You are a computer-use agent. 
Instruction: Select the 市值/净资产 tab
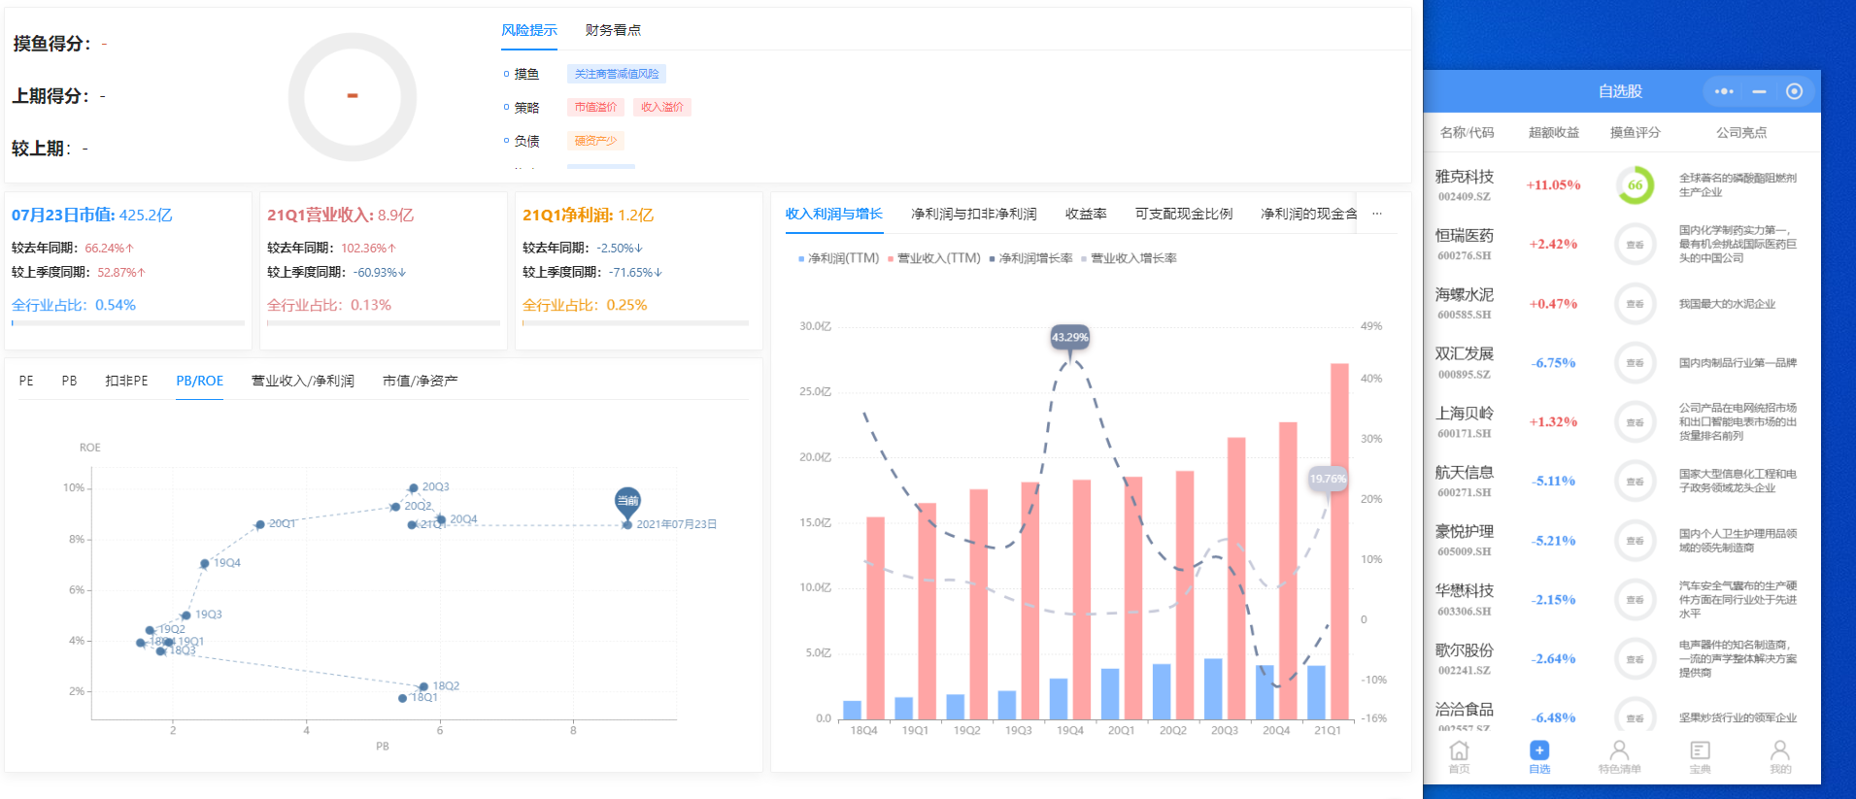(x=420, y=381)
